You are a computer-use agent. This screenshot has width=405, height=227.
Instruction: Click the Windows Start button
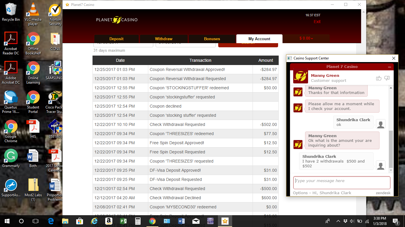pos(7,221)
